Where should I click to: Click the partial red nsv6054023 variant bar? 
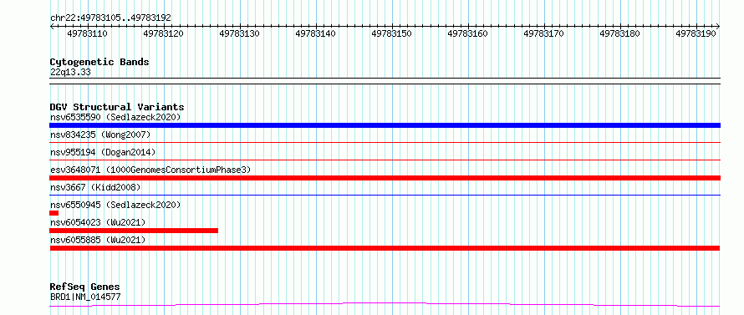(134, 231)
